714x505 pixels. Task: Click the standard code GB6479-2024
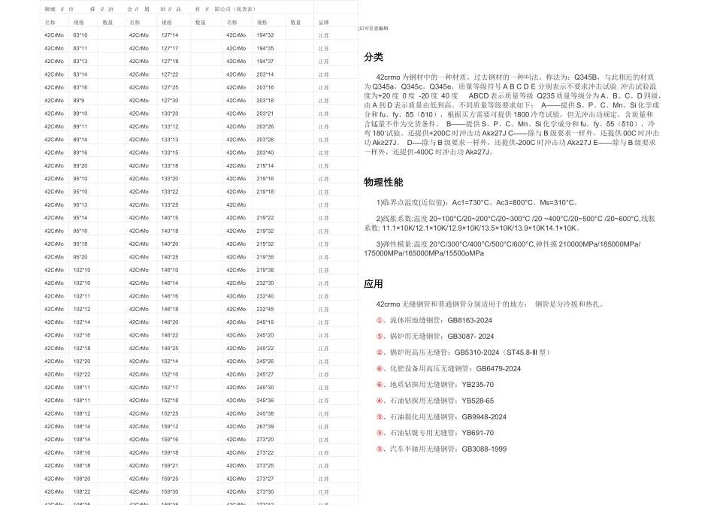498,369
